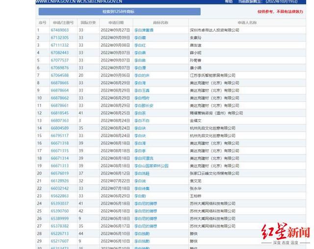Click trademark name 李白不白
Viewport: 314px width, 249px height.
coord(142,121)
